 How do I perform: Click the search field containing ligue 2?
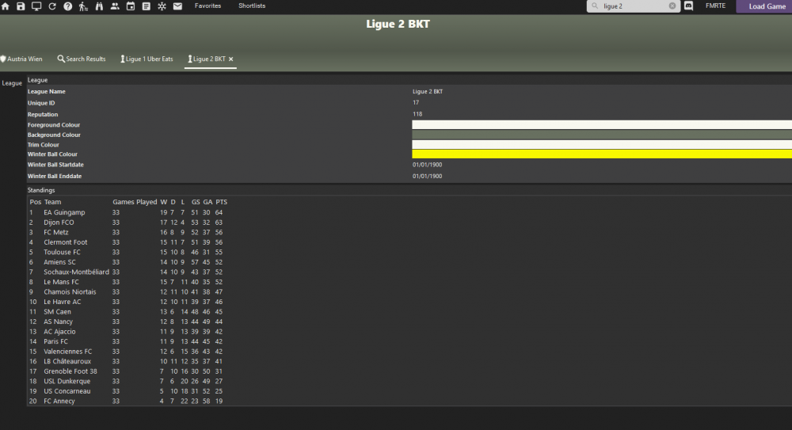coord(634,6)
